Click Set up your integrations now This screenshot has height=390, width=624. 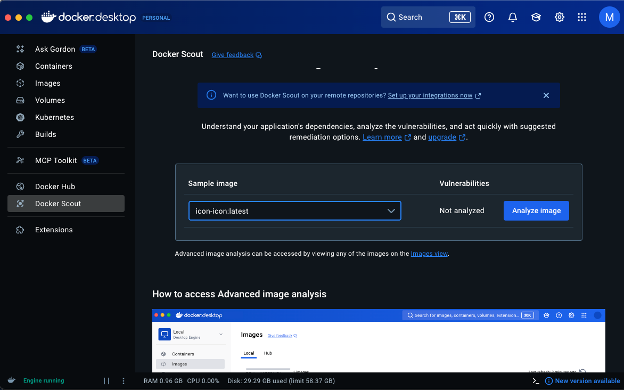point(430,95)
